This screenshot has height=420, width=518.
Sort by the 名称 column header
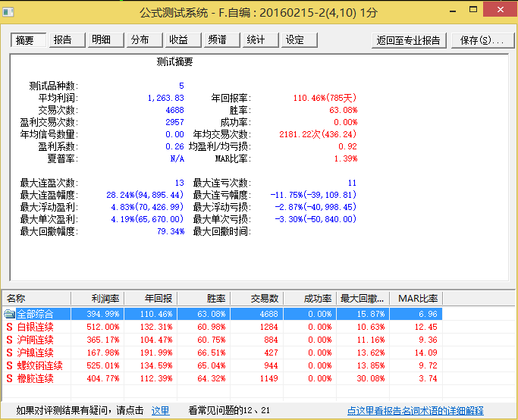(x=36, y=298)
